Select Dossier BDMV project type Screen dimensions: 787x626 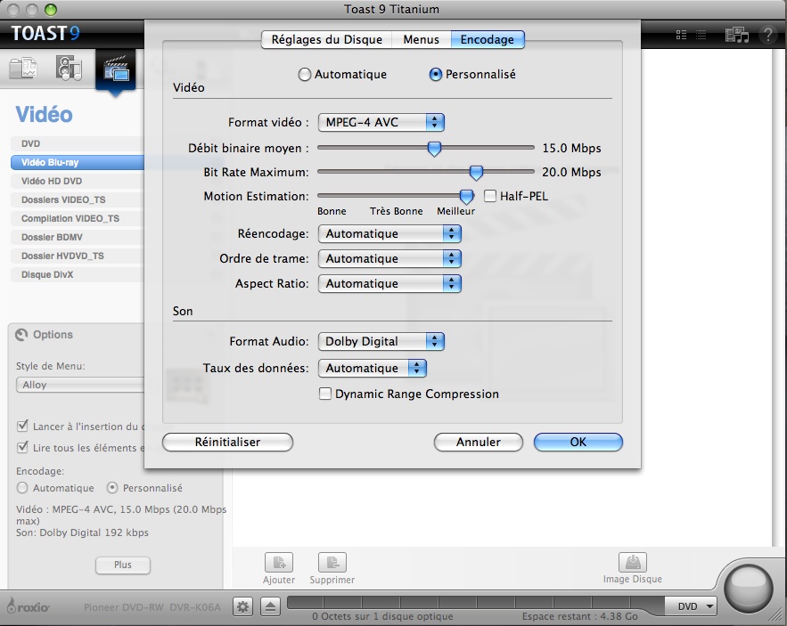point(78,237)
